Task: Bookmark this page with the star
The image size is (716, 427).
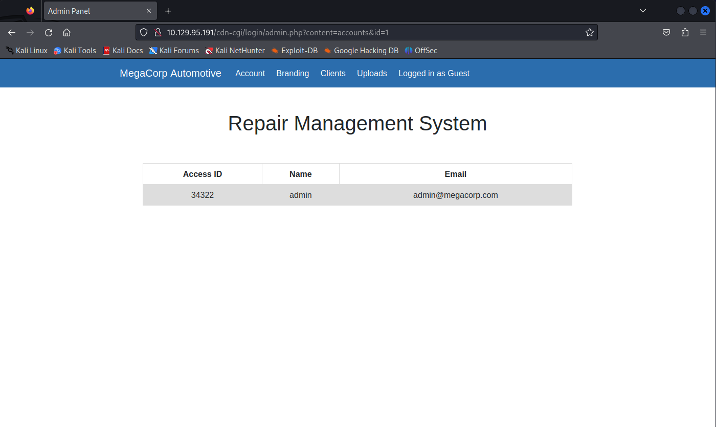Action: (x=589, y=32)
